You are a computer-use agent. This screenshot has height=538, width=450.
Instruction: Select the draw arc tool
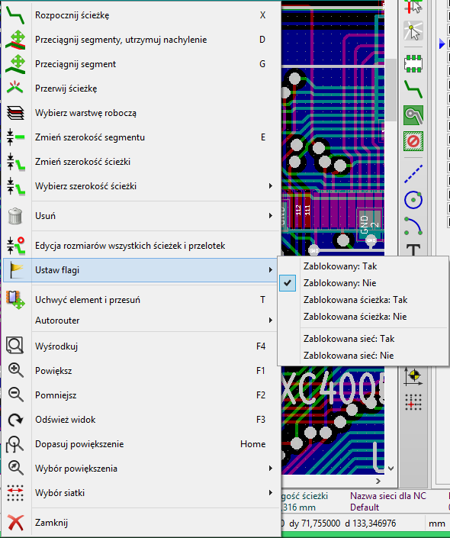pyautogui.click(x=413, y=225)
